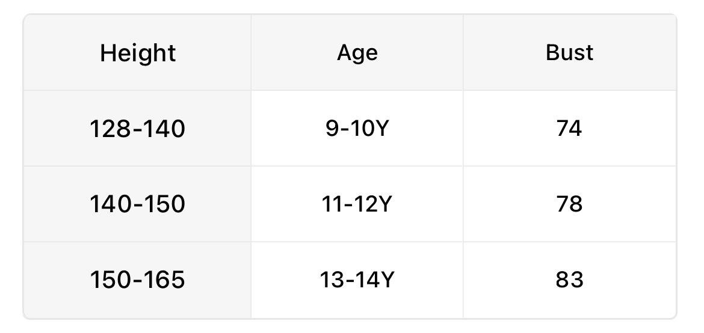This screenshot has height=333, width=704.
Task: Click the Height column header
Action: (x=138, y=53)
